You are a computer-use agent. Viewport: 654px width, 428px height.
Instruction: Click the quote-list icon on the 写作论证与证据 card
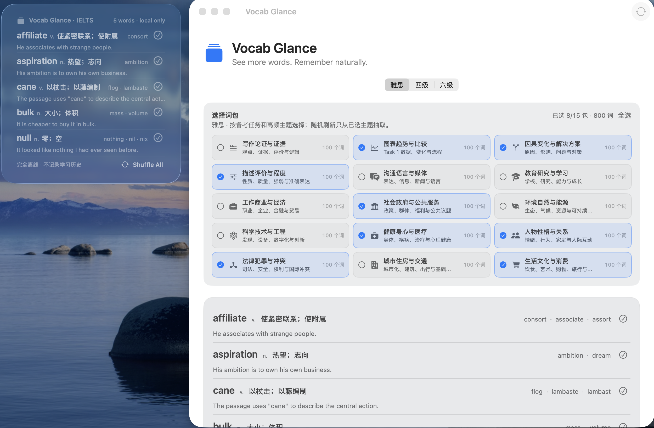(x=233, y=148)
